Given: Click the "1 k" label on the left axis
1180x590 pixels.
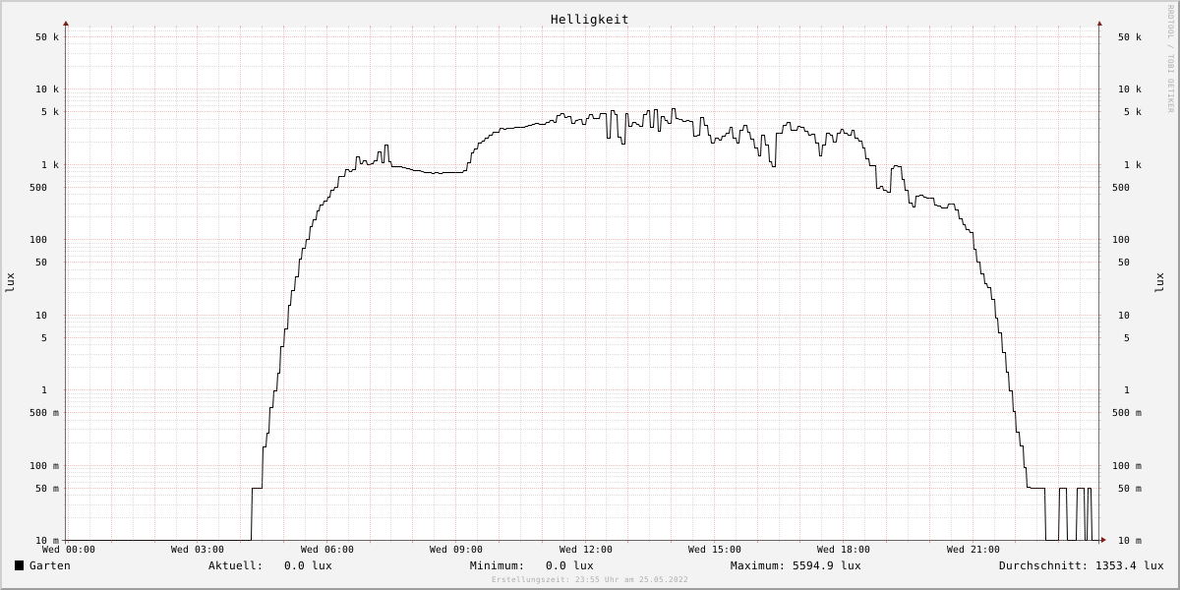Looking at the screenshot, I should (x=50, y=165).
